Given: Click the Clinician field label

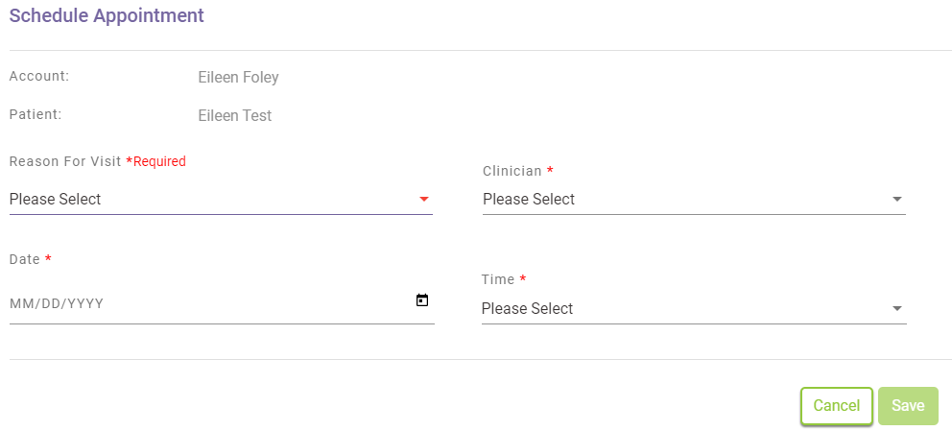Looking at the screenshot, I should point(512,171).
